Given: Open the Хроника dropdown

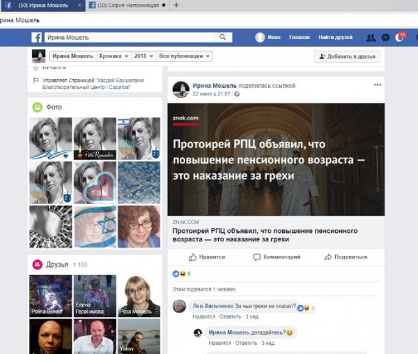Looking at the screenshot, I should tap(113, 56).
